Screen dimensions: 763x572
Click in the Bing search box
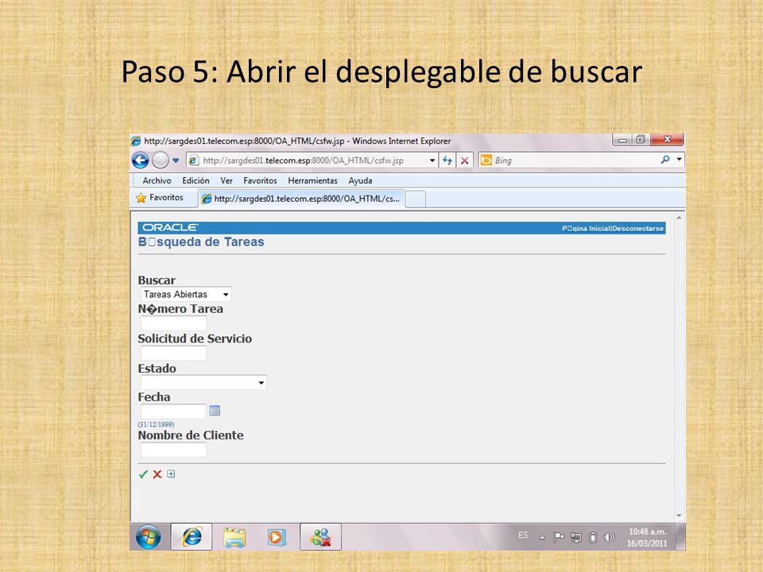coord(574,160)
